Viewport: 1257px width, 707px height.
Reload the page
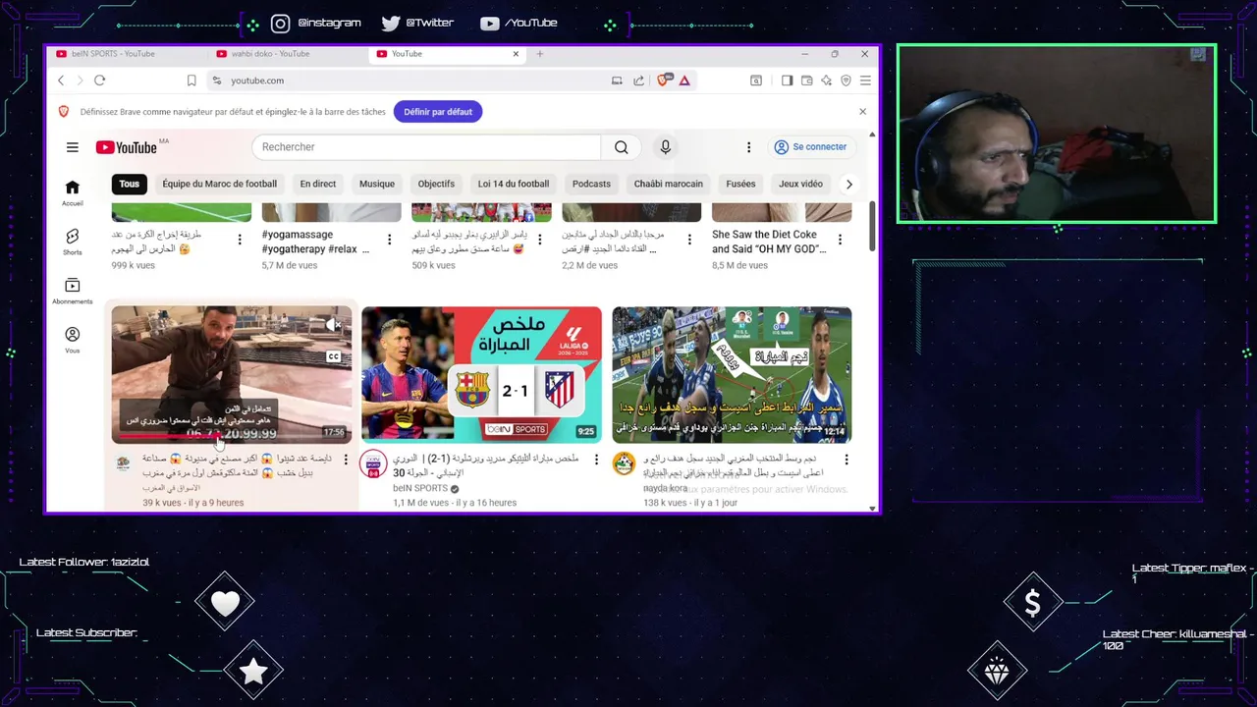click(x=99, y=81)
